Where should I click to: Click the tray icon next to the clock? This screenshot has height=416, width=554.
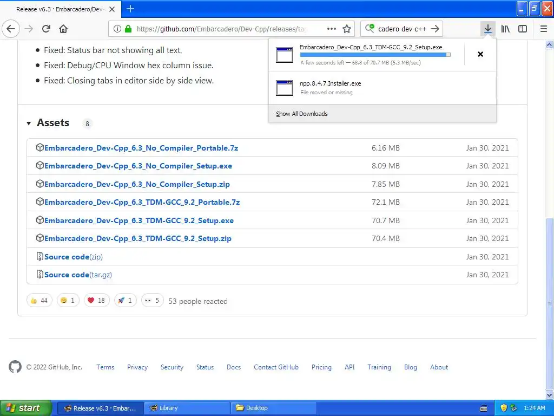click(x=514, y=408)
